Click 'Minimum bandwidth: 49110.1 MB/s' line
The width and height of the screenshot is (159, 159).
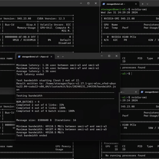tap(61, 126)
